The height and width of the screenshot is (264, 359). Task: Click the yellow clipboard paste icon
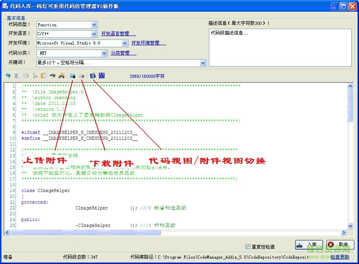(x=43, y=76)
